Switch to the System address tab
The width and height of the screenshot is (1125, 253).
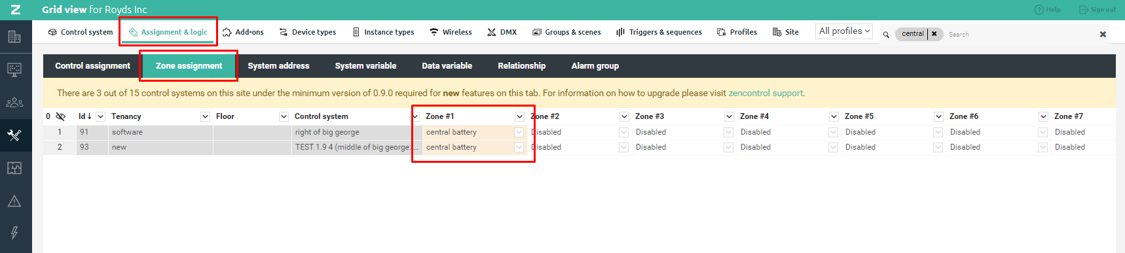coord(278,66)
